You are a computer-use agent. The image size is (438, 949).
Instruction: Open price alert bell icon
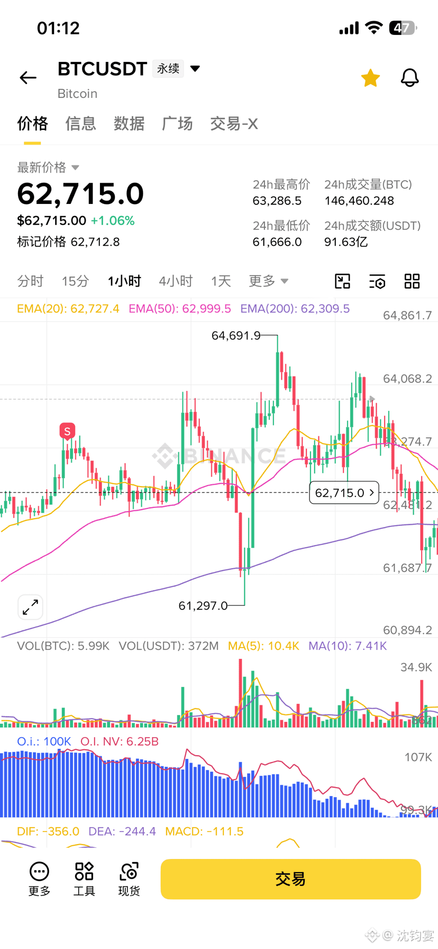point(409,78)
